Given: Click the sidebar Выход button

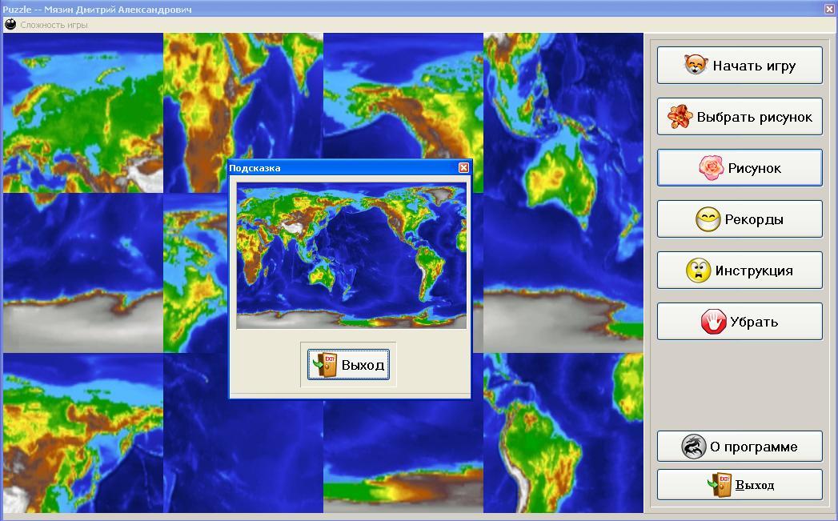Looking at the screenshot, I should point(740,485).
